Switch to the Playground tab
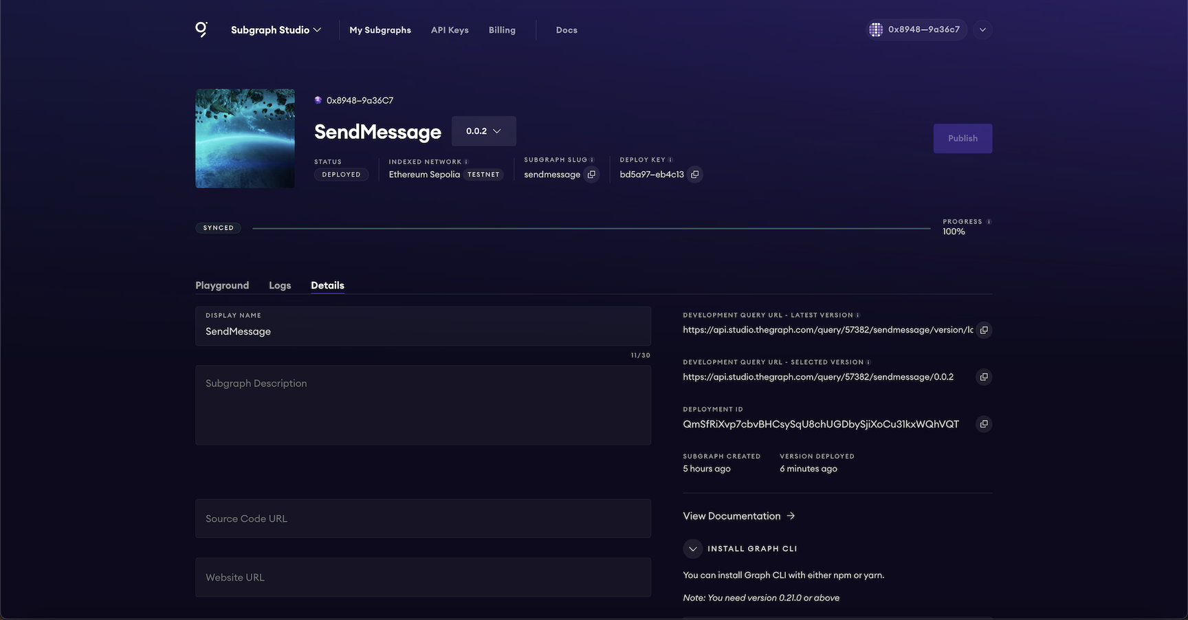 point(222,285)
